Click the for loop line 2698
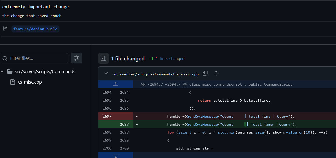 [247, 132]
